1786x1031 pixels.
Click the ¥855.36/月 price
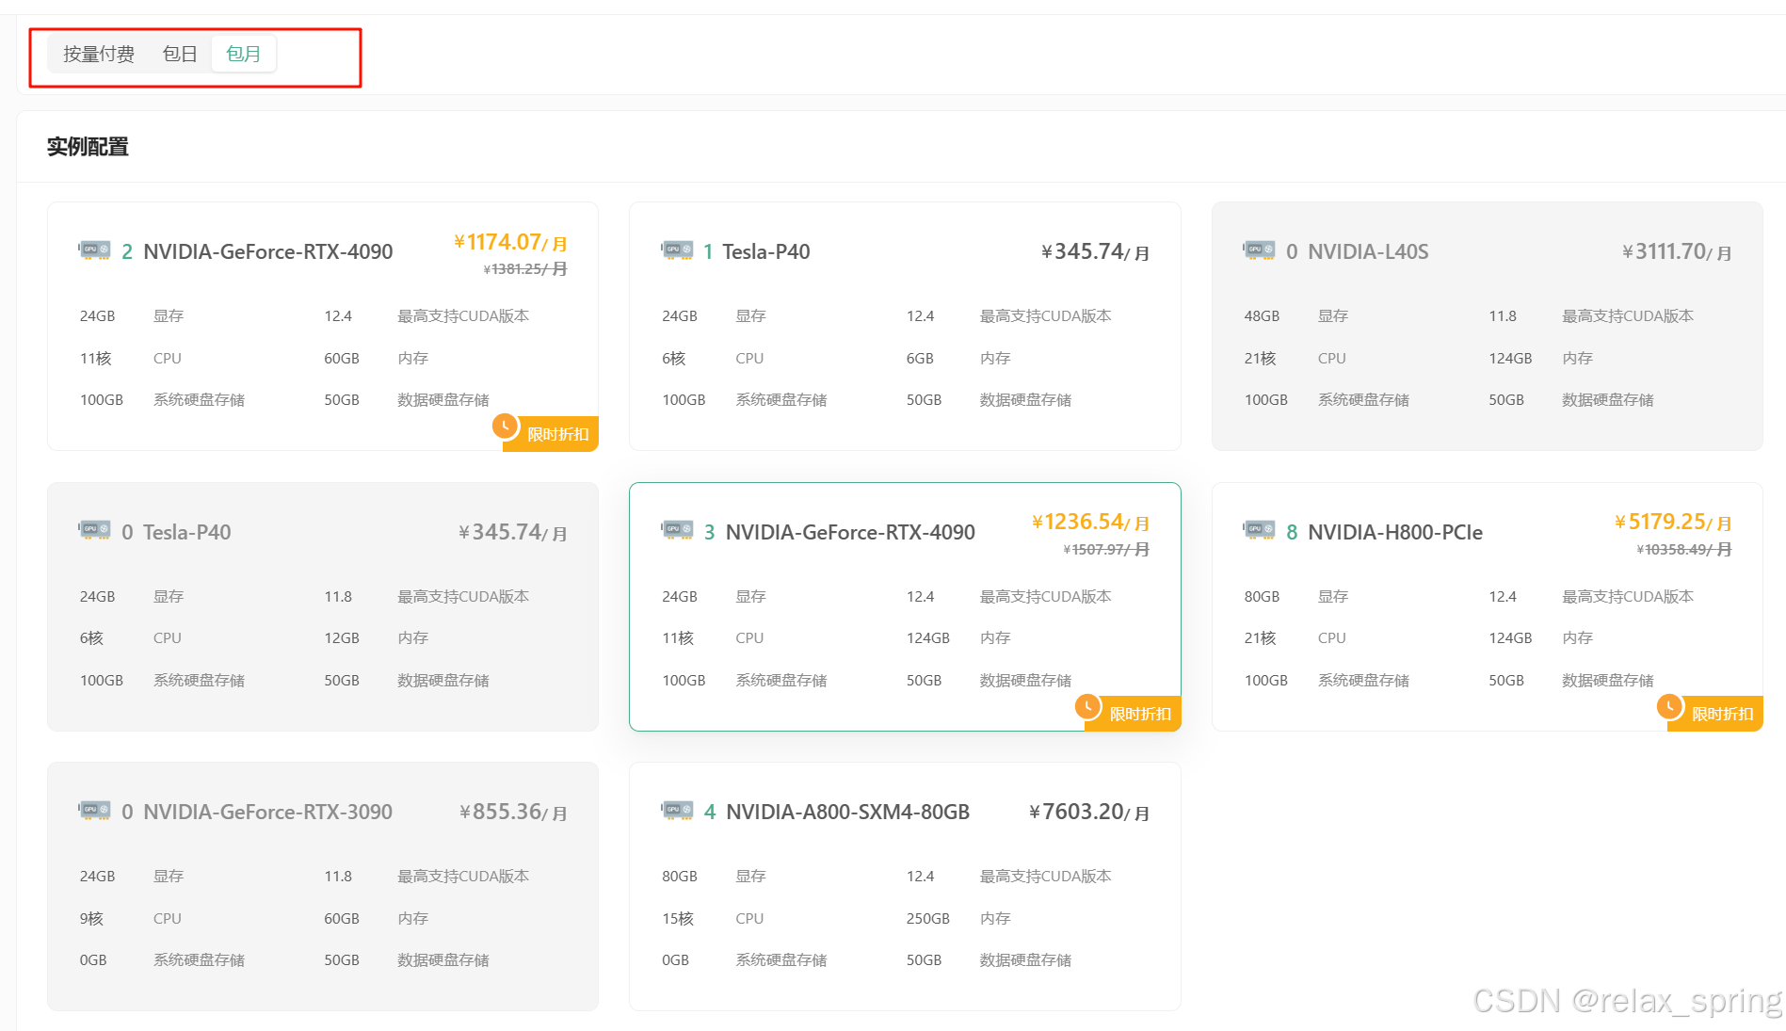point(513,812)
